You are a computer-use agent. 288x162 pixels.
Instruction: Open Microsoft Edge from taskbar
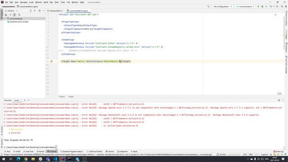click(x=18, y=159)
